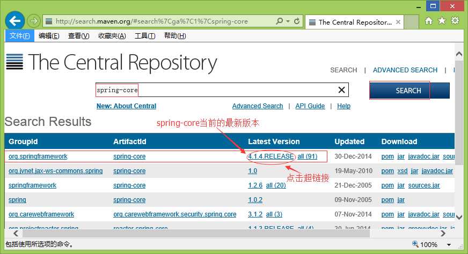Open the browser home icon

[429, 21]
